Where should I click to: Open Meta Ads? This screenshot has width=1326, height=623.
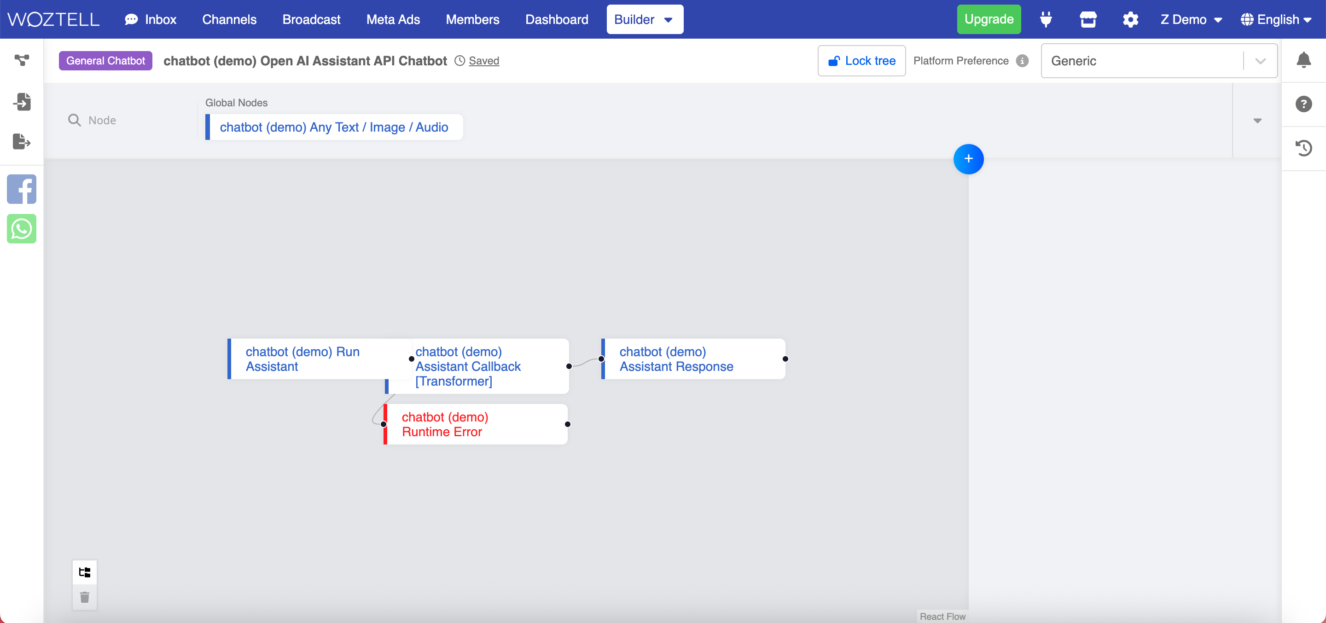[393, 19]
